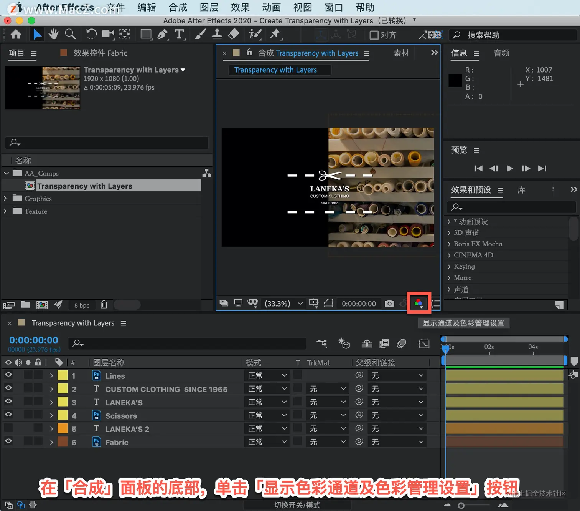Open composition mini-flowchart in timeline

point(322,343)
